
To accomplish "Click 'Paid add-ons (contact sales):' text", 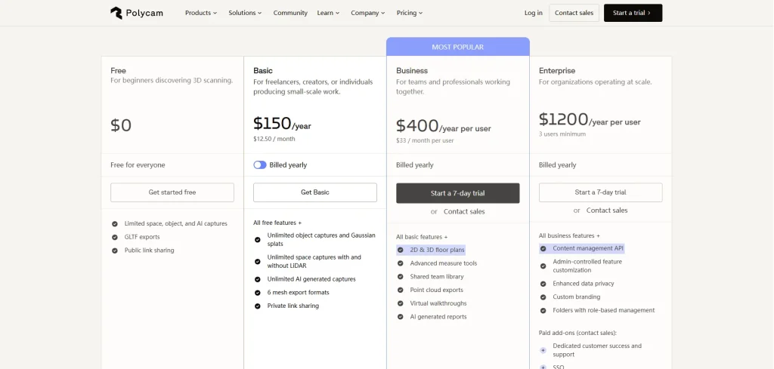I will (577, 333).
